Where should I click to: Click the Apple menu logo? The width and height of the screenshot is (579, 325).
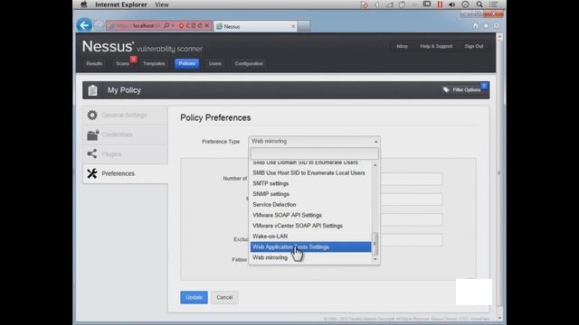(84, 5)
